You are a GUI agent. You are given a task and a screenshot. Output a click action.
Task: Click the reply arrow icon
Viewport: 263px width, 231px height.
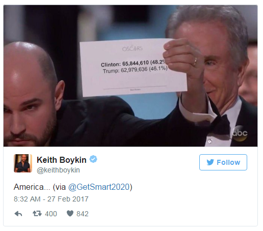coord(18,214)
